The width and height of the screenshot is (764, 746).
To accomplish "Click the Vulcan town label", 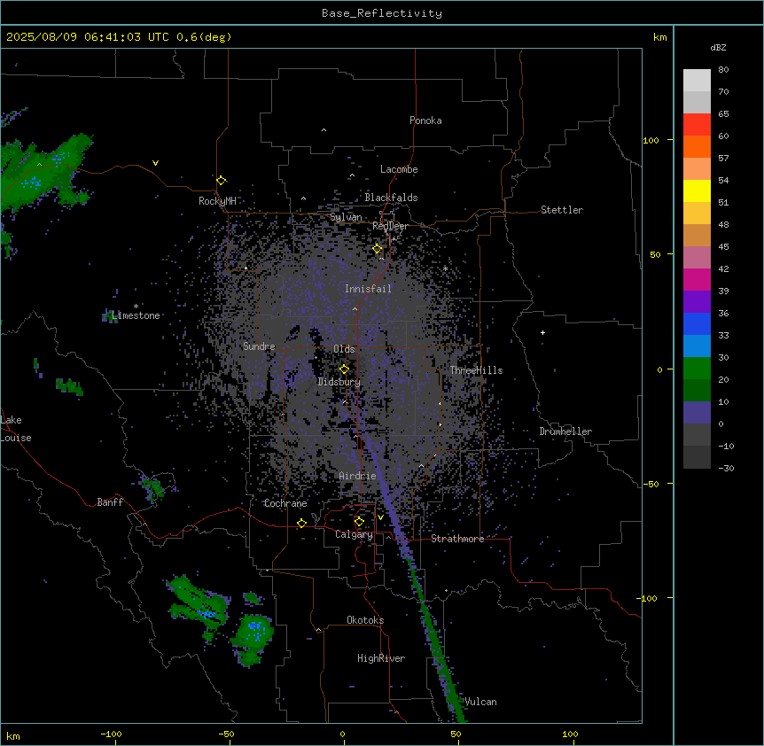I will click(481, 702).
